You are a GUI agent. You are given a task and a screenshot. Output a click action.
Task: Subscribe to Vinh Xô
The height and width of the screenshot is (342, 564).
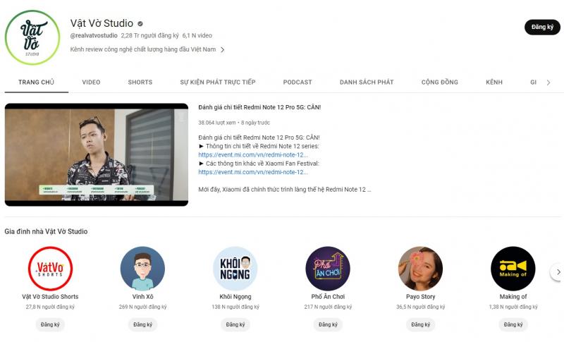(143, 324)
